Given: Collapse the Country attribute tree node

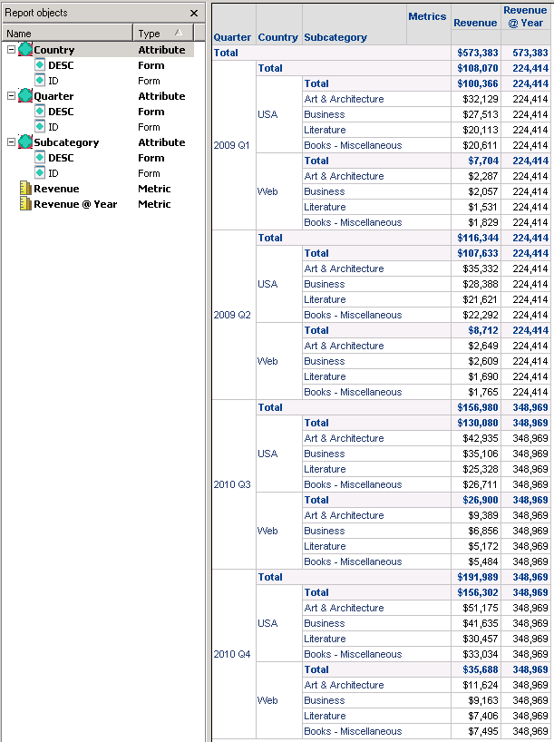Looking at the screenshot, I should tap(11, 50).
